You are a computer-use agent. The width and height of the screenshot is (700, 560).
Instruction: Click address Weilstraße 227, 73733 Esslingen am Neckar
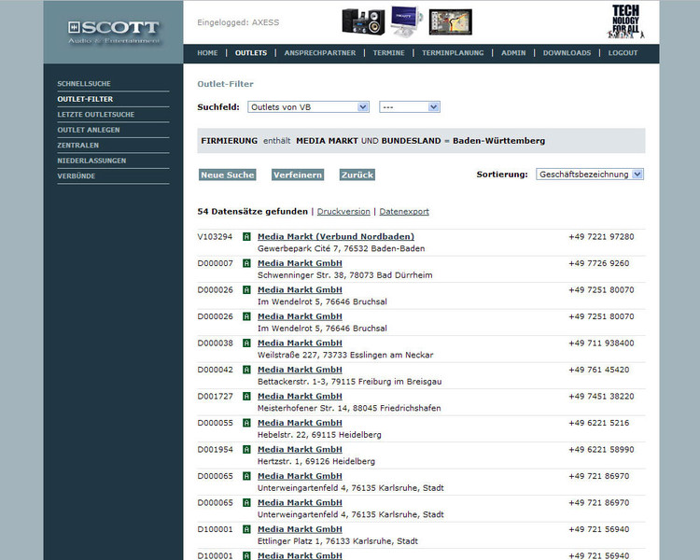345,355
